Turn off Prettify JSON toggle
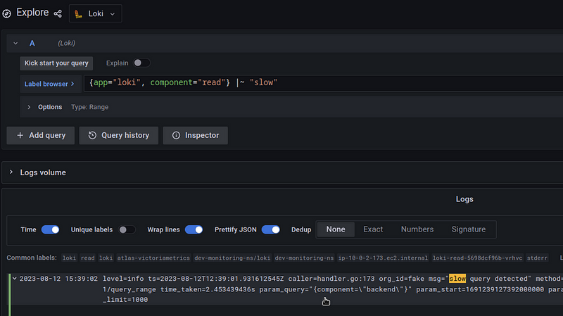Viewport: 563px width, 316px height. pos(271,229)
